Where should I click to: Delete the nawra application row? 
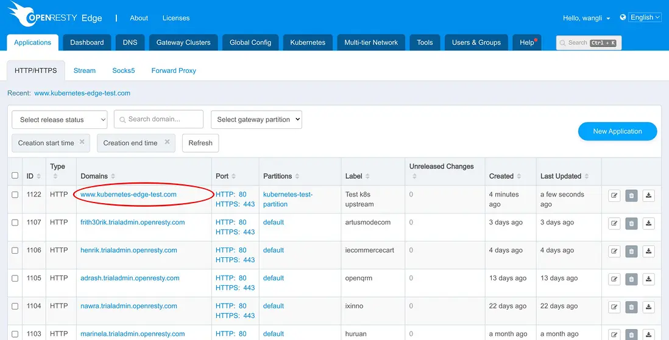coord(631,307)
